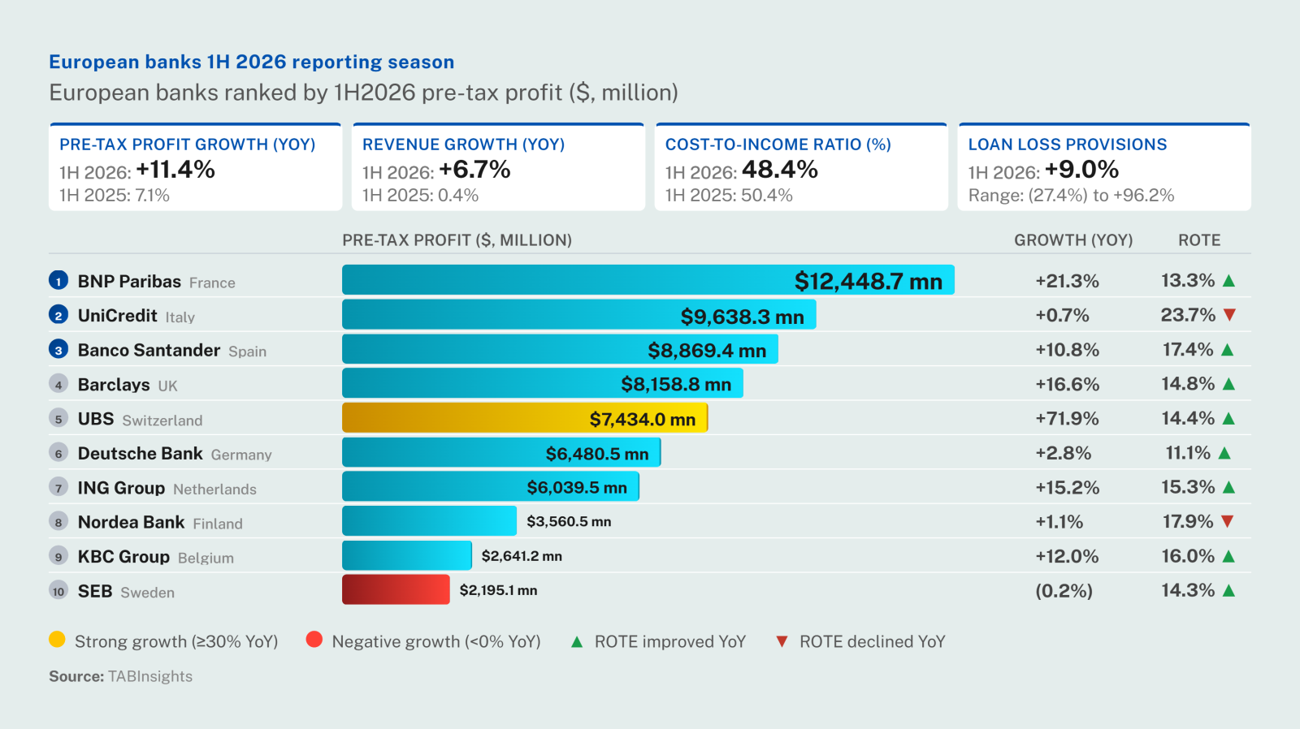This screenshot has width=1300, height=729.
Task: Click the green ROTE arrow in Barclays row
Action: (x=1228, y=384)
